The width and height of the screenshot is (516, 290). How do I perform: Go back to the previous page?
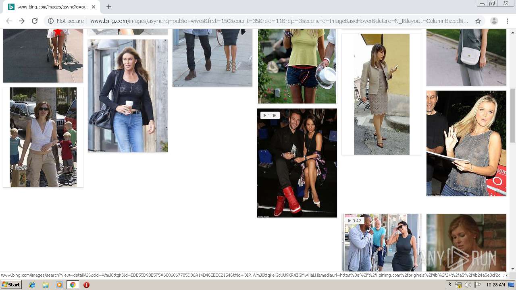pyautogui.click(x=9, y=21)
